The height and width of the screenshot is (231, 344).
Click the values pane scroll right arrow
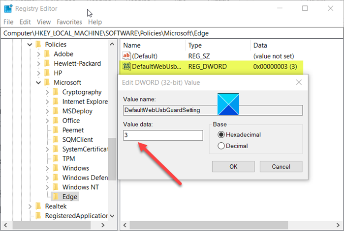coord(338,225)
